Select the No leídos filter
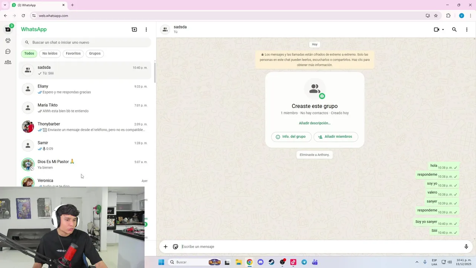The image size is (476, 268). (x=50, y=54)
